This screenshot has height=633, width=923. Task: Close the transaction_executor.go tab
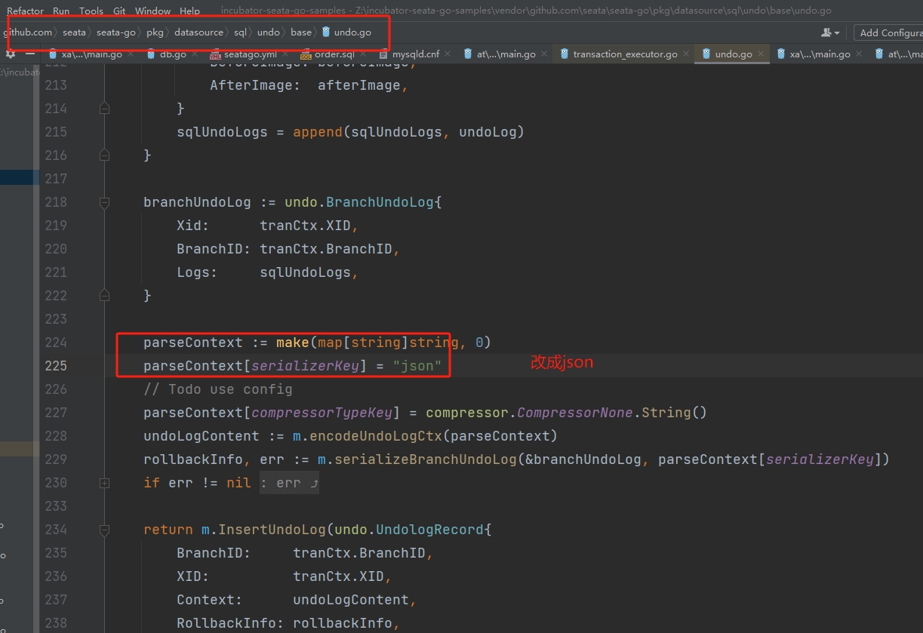686,54
